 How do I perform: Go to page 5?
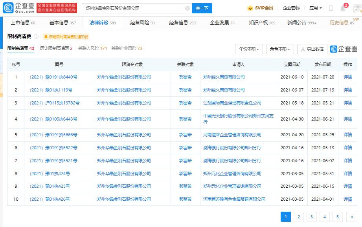(x=338, y=217)
